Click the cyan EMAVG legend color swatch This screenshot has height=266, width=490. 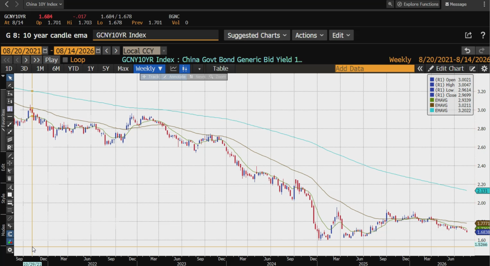pyautogui.click(x=432, y=111)
